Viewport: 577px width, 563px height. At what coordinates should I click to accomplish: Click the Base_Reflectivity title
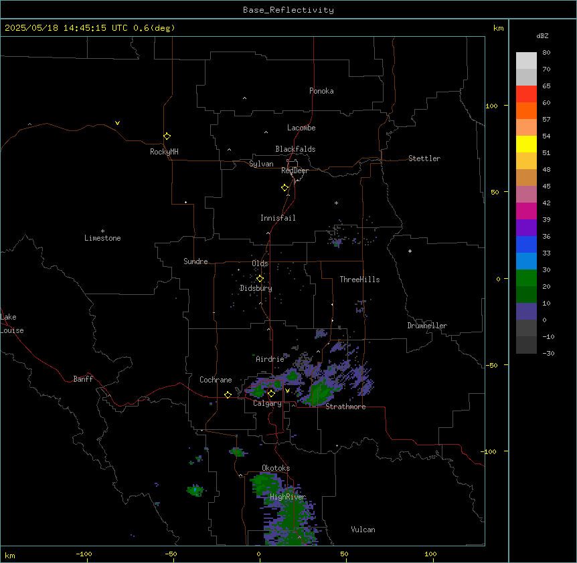tap(288, 10)
